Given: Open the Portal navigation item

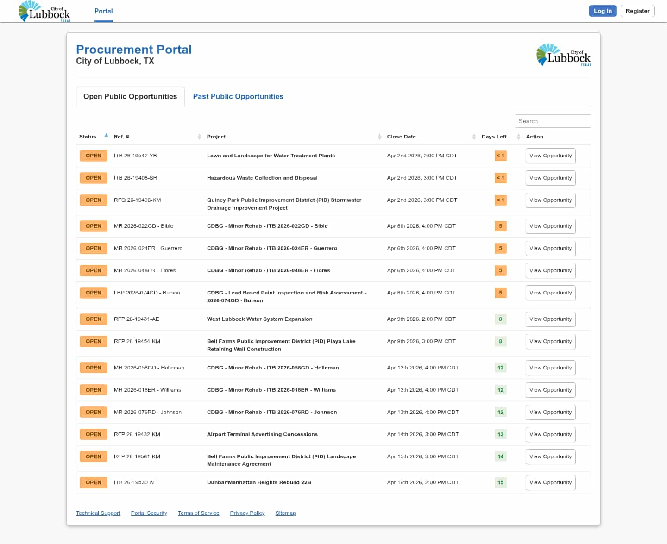Looking at the screenshot, I should pos(103,11).
